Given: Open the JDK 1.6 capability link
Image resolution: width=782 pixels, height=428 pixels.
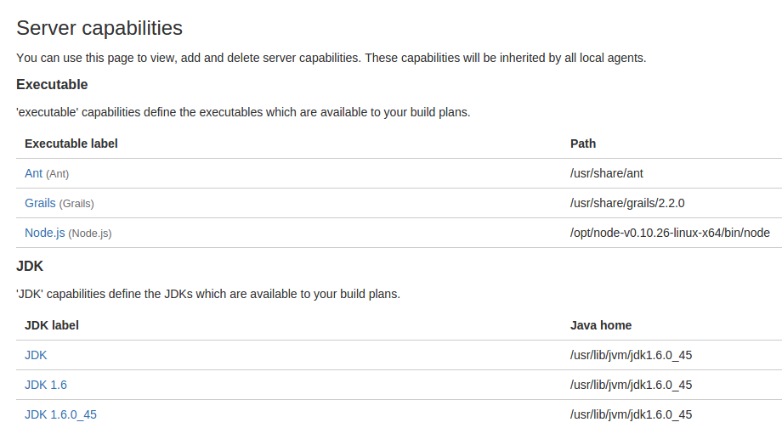Looking at the screenshot, I should tap(46, 385).
